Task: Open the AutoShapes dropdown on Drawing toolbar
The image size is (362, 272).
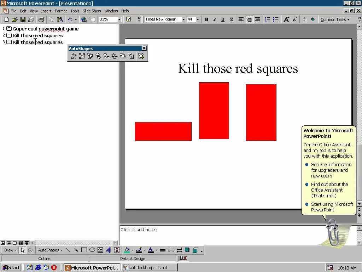Action: coord(50,250)
